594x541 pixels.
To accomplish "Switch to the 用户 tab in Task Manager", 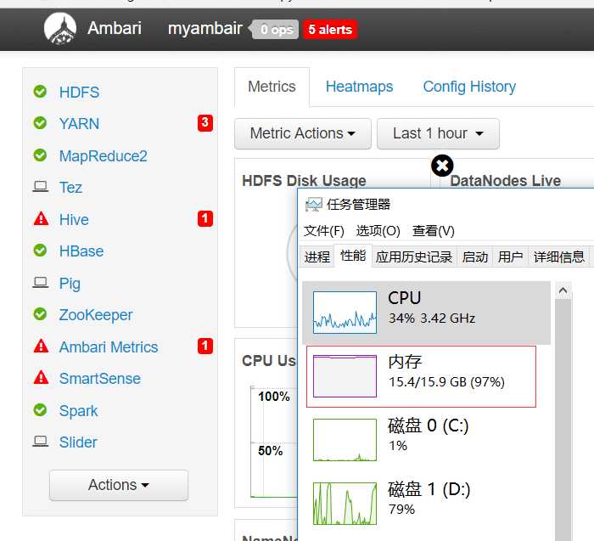I will click(510, 257).
